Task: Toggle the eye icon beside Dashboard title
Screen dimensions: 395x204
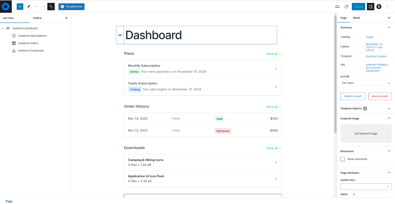Action: [x=120, y=35]
